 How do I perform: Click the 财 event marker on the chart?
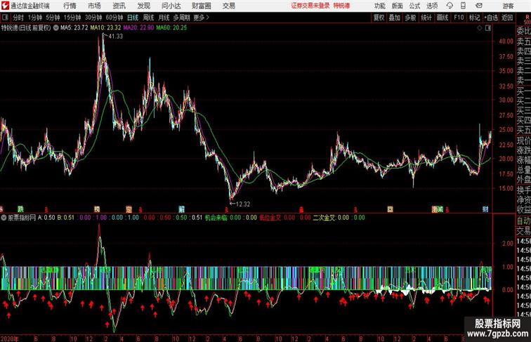tap(485, 209)
